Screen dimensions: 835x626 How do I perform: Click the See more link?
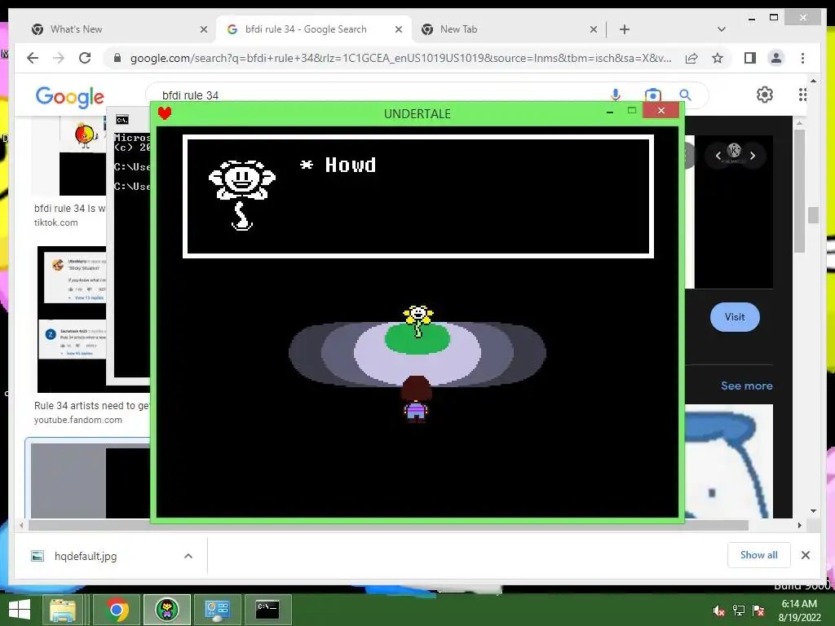tap(747, 386)
